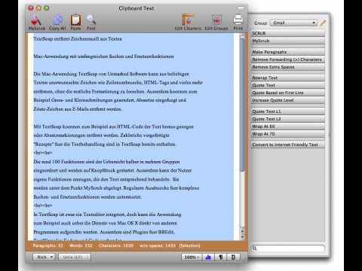
Task: Click the Words: 232 status entry
Action: click(81, 245)
